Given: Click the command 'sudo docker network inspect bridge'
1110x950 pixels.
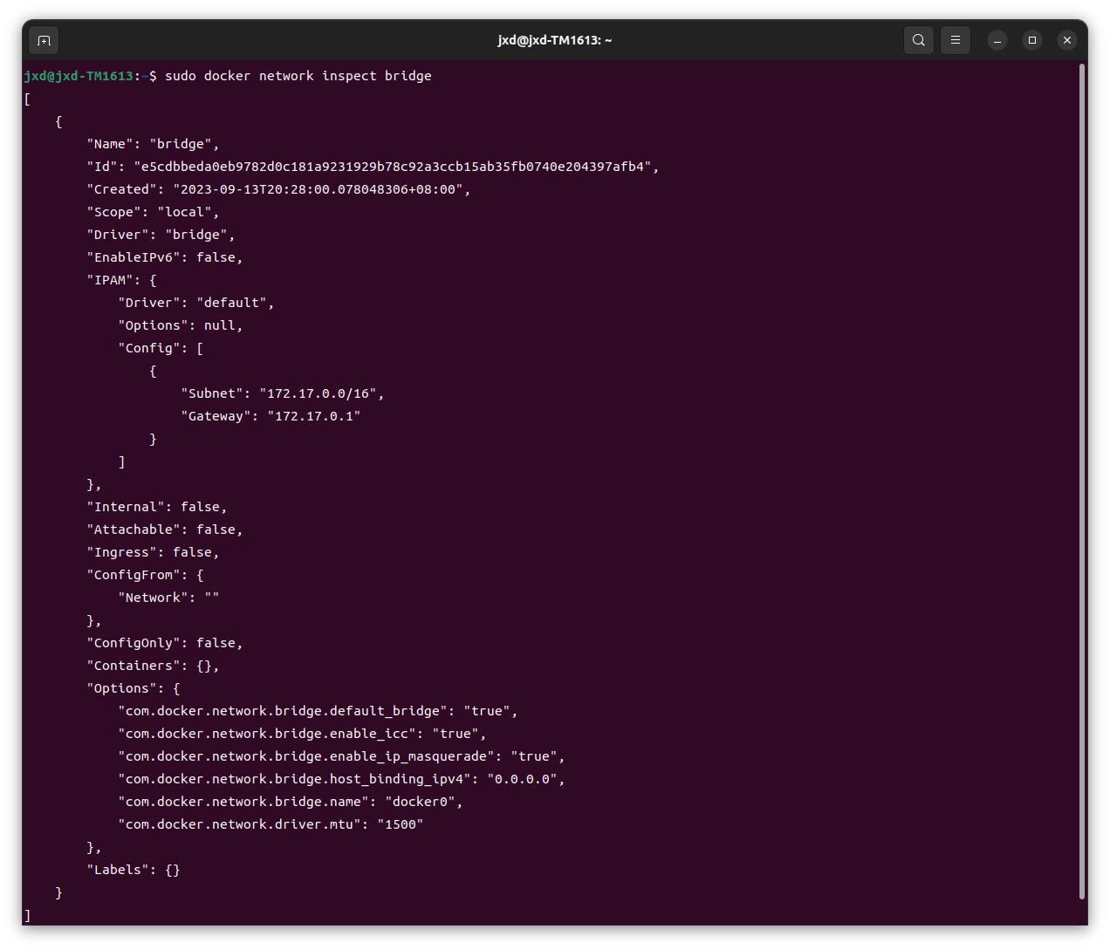Looking at the screenshot, I should click(298, 76).
